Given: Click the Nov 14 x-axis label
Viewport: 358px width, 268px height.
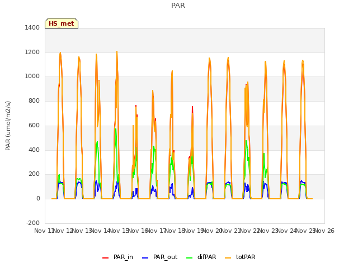Looking at the screenshot, I should (101, 231).
